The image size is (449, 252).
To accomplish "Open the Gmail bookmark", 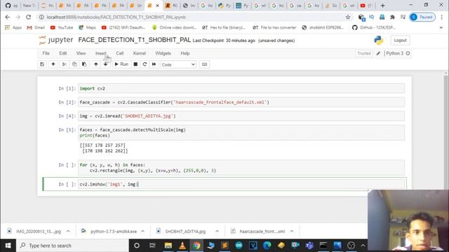I will pos(36,27).
